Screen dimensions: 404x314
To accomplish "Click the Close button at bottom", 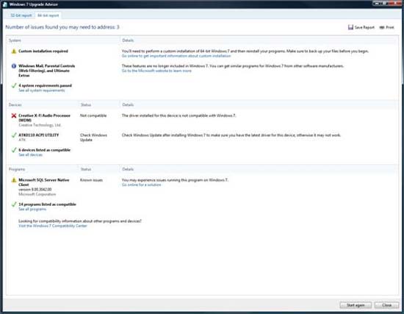I will point(386,305).
